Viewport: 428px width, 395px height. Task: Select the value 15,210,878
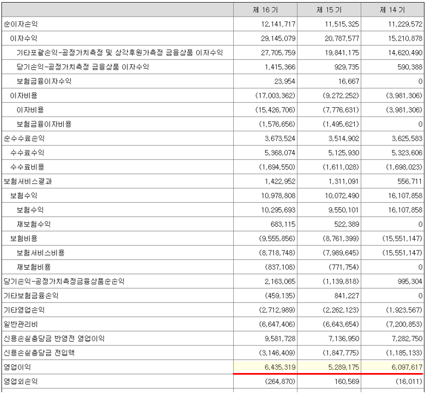click(405, 38)
